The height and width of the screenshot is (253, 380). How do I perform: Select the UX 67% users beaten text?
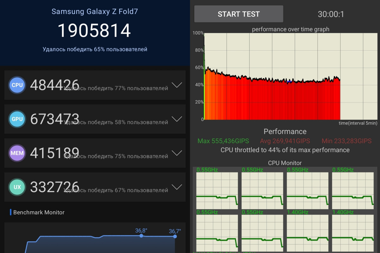pyautogui.click(x=116, y=190)
